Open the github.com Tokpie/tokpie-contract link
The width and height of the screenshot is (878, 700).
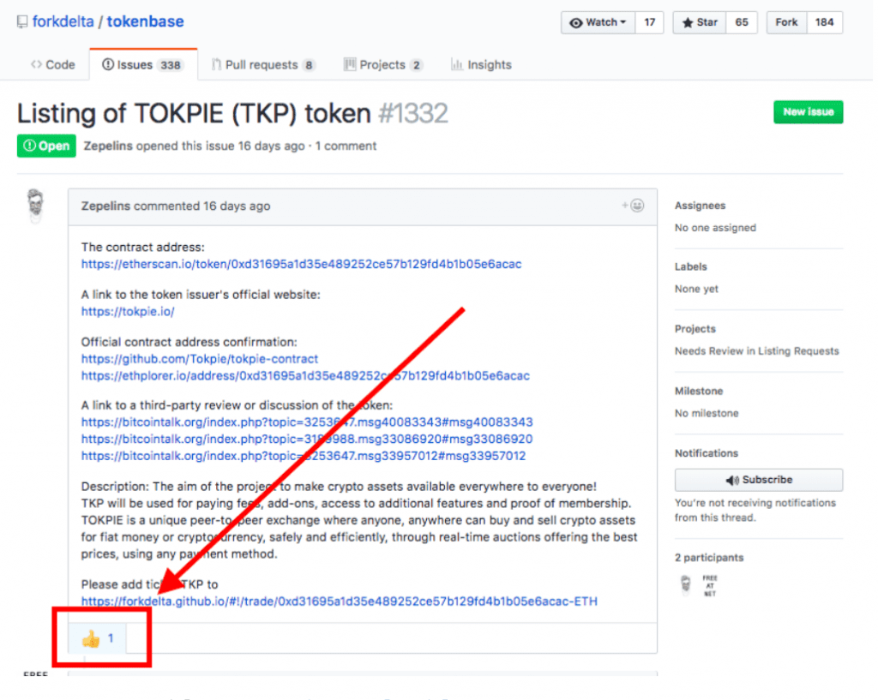click(199, 359)
